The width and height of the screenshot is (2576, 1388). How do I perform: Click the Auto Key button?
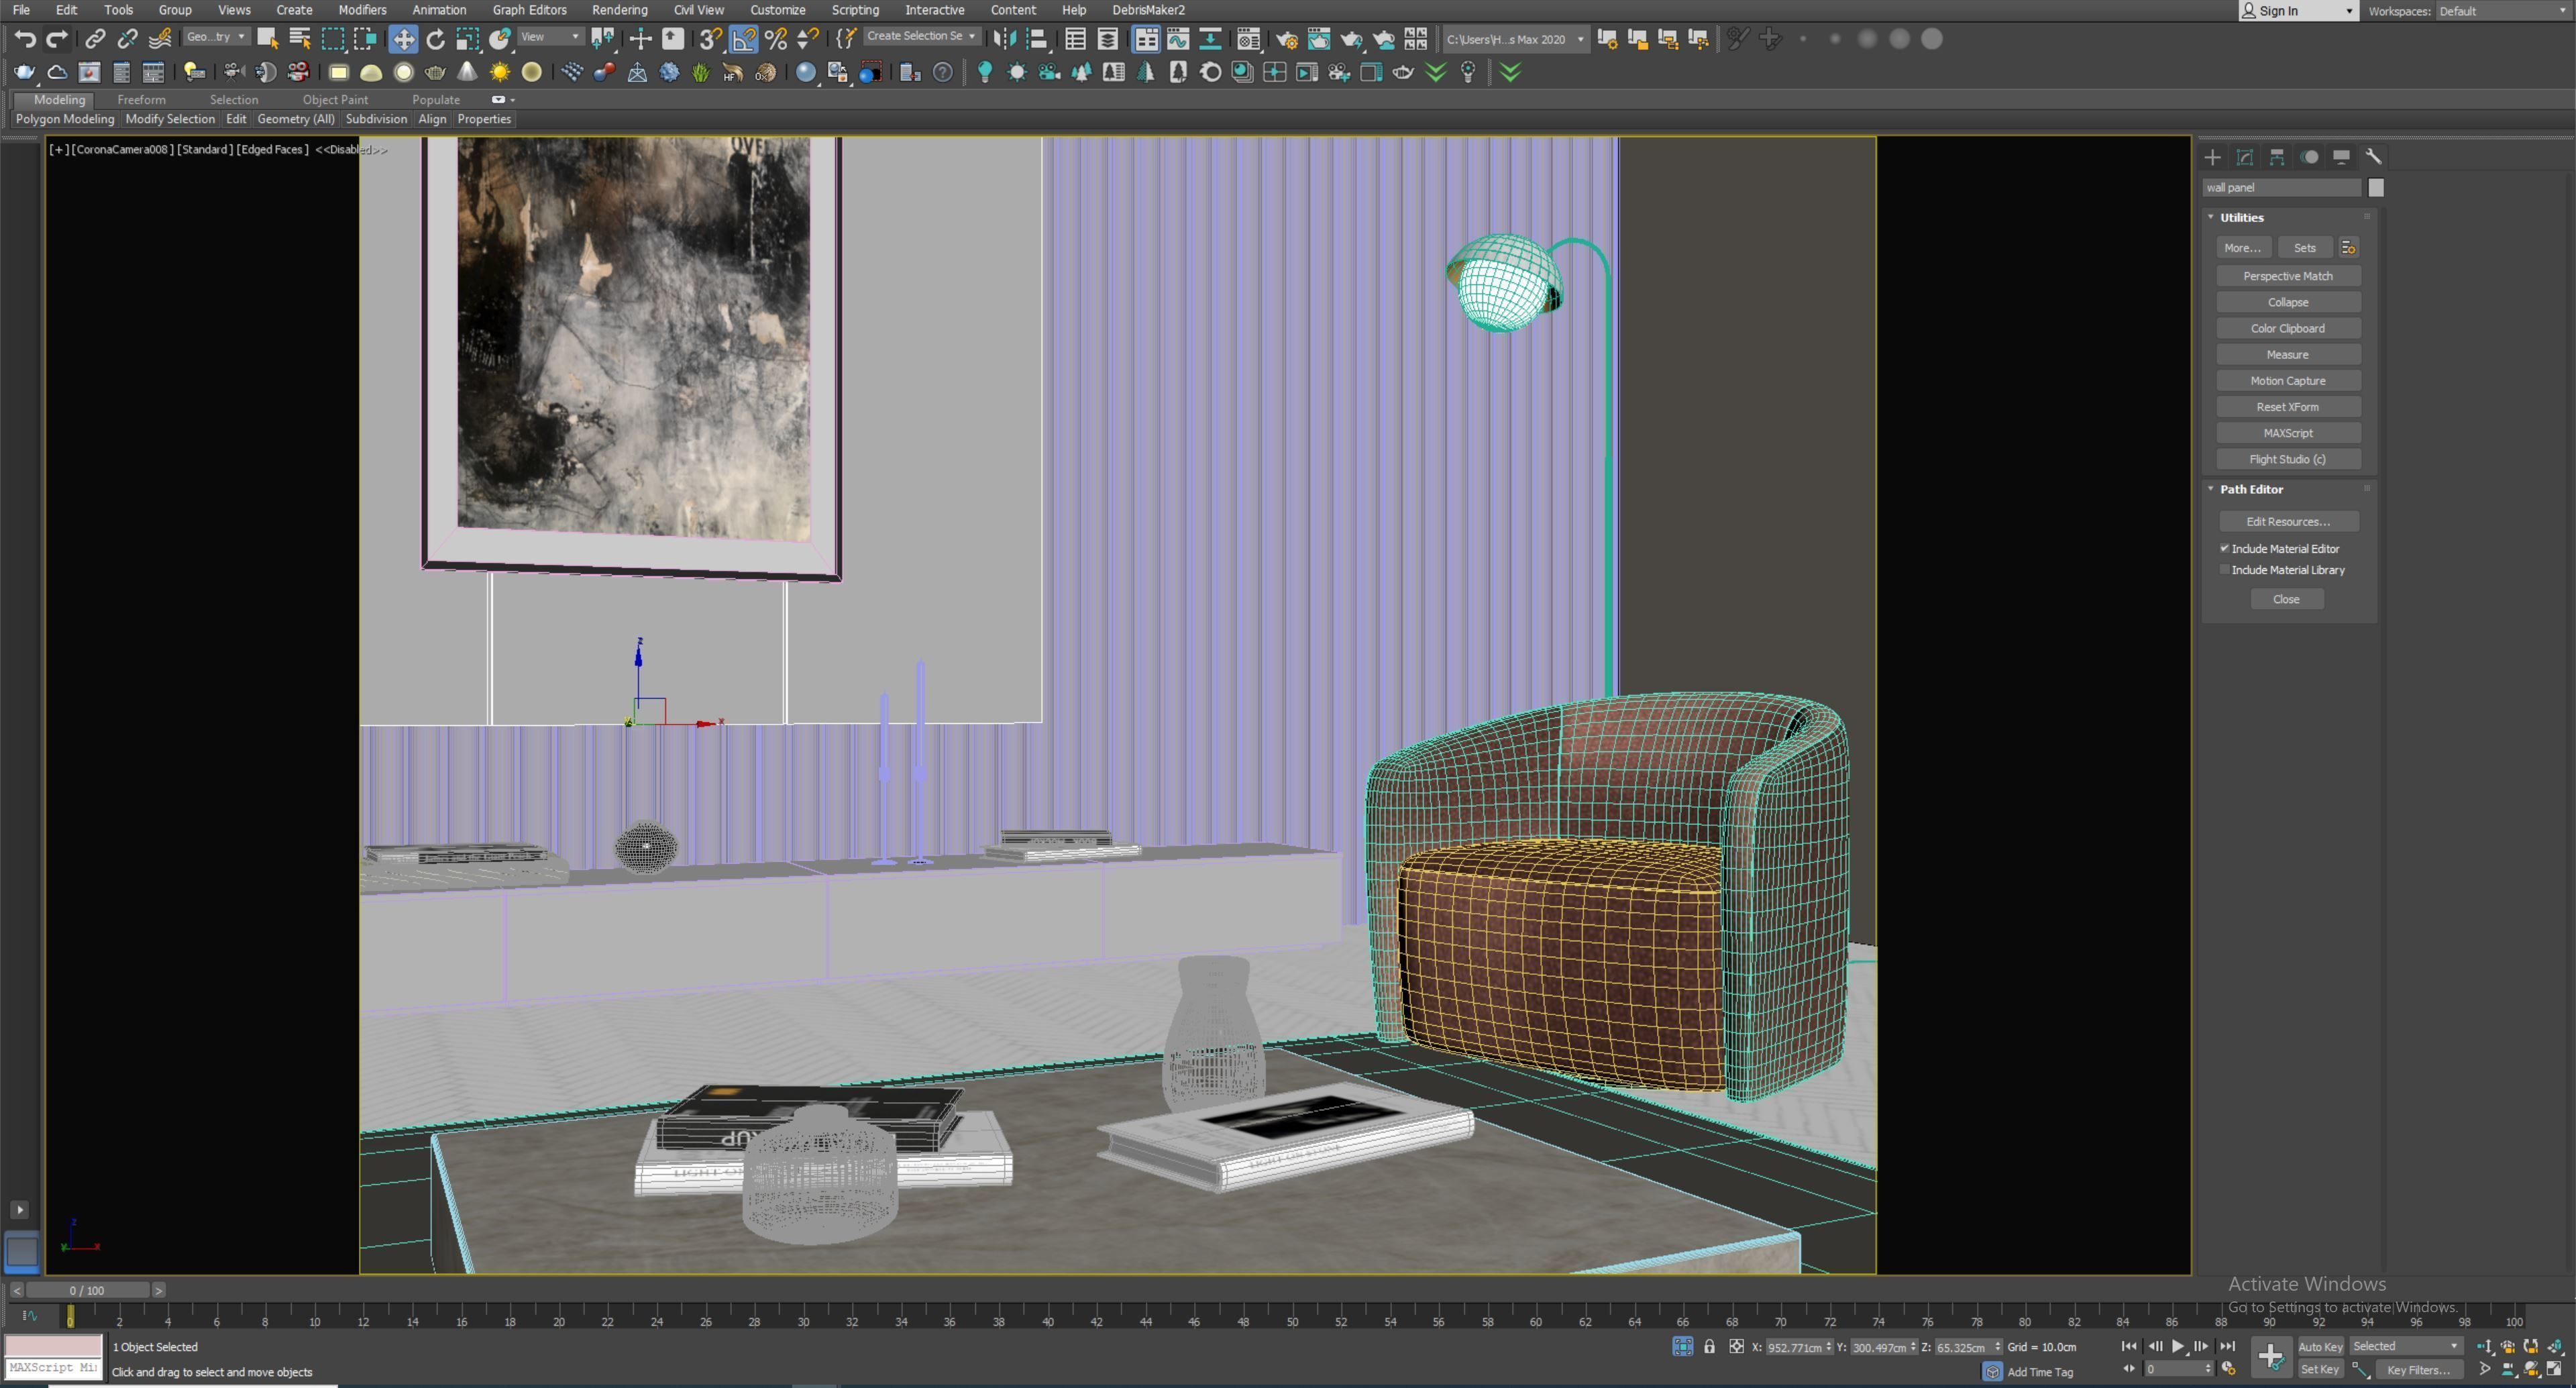click(2320, 1347)
